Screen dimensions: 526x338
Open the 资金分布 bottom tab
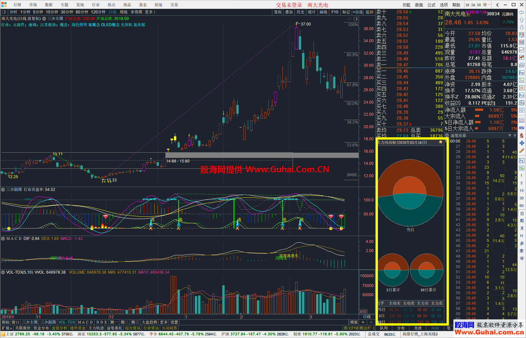pos(41,328)
